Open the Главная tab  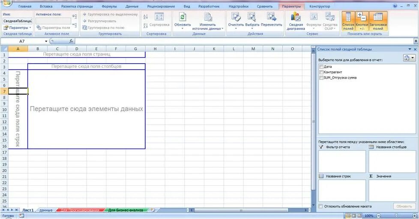coord(25,6)
